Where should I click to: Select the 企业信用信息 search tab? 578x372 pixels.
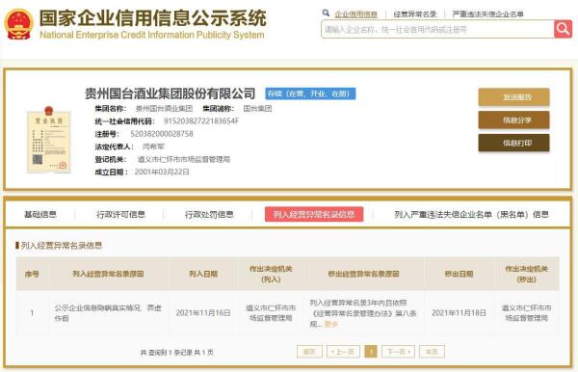[x=355, y=14]
